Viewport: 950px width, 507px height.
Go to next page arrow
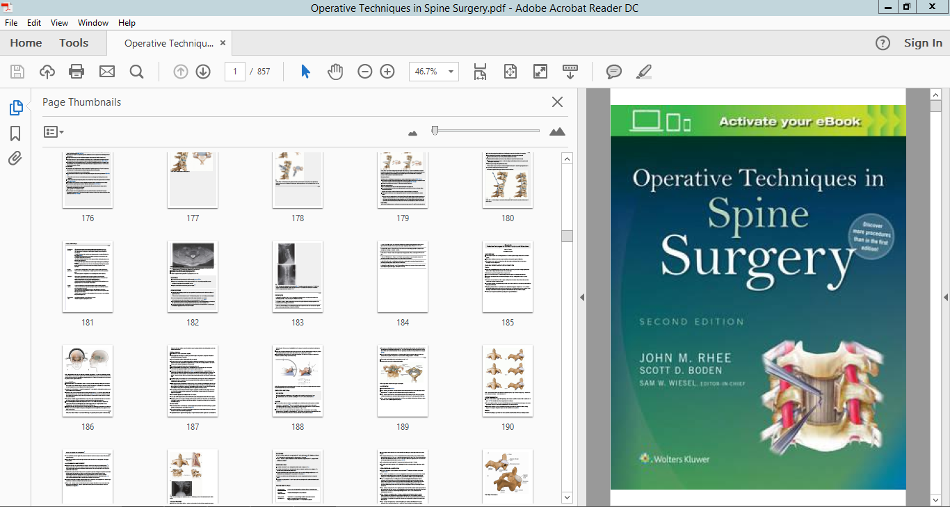(x=203, y=72)
